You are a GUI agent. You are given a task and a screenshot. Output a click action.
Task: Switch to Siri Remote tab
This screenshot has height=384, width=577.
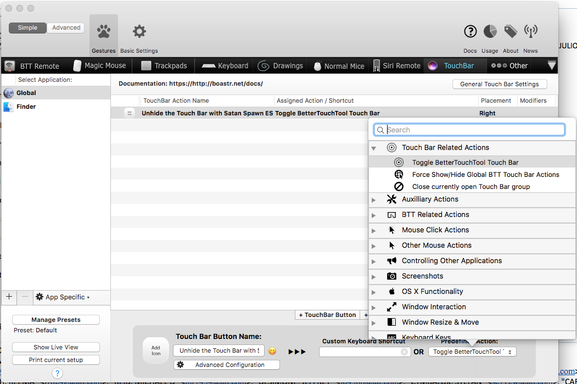(x=397, y=65)
